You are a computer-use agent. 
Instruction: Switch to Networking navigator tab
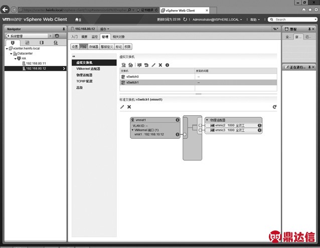point(56,43)
